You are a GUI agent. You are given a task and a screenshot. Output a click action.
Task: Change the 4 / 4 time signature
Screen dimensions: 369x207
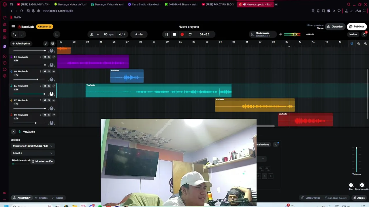(x=122, y=34)
